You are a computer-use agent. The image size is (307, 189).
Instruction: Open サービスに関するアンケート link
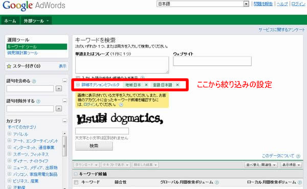click(x=281, y=30)
